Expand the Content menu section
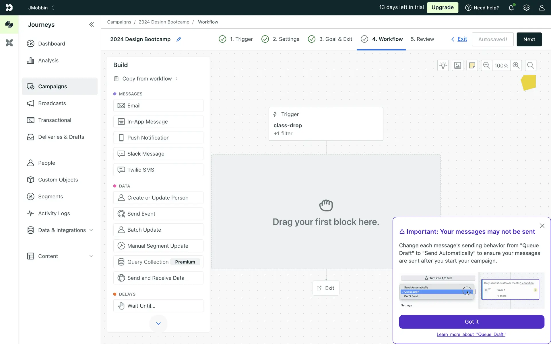This screenshot has width=551, height=344. [91, 256]
